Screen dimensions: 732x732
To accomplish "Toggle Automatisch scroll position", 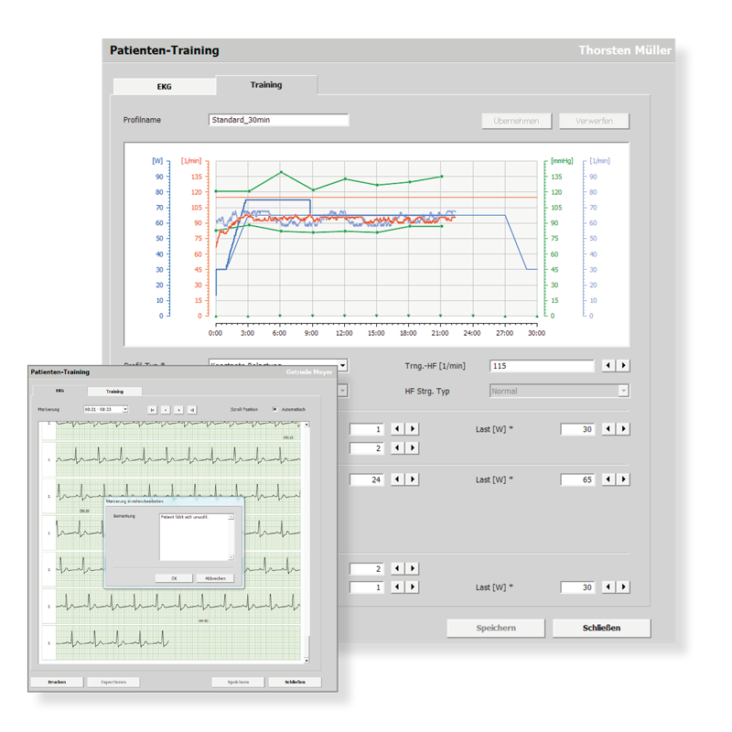I will click(274, 409).
